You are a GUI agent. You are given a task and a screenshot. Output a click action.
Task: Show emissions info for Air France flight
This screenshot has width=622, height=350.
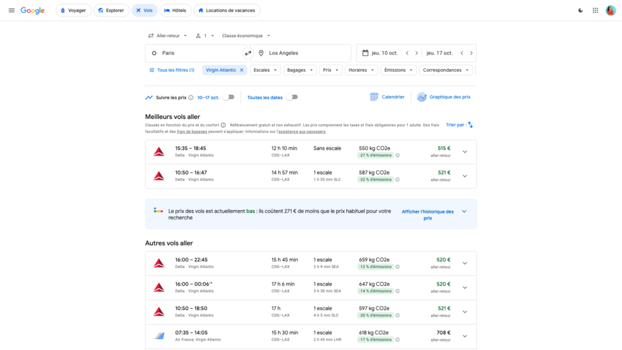(397, 340)
